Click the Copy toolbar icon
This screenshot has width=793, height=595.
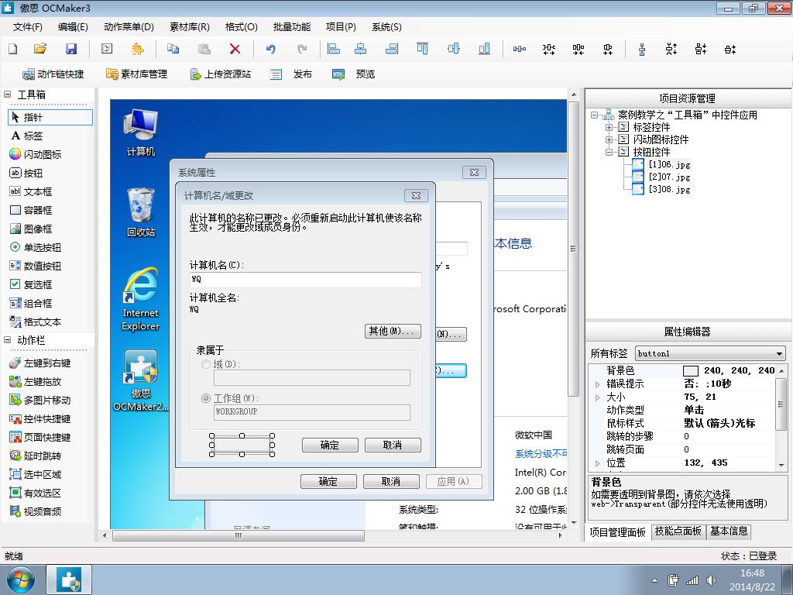[x=173, y=49]
